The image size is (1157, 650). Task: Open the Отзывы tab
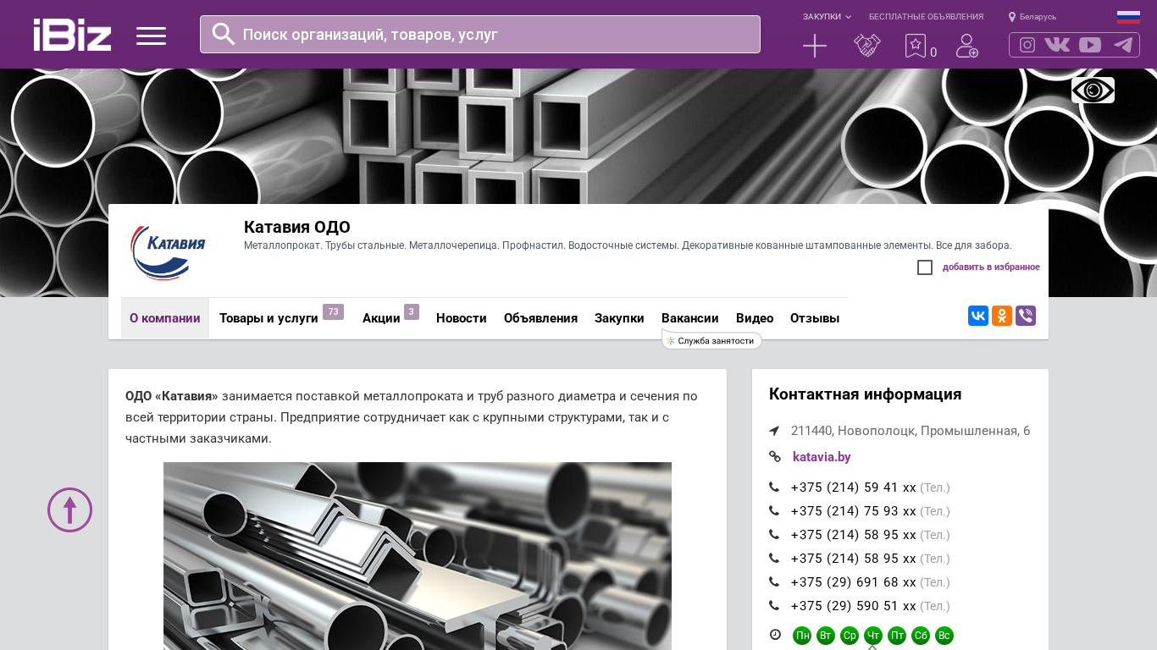click(815, 318)
